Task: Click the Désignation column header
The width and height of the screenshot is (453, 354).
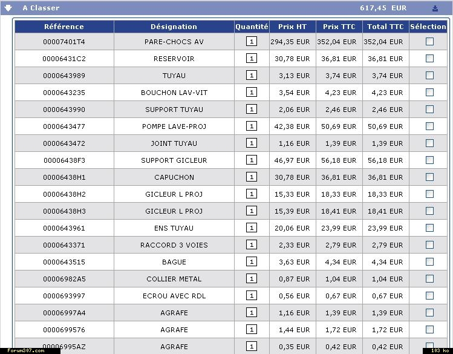Action: pyautogui.click(x=174, y=27)
